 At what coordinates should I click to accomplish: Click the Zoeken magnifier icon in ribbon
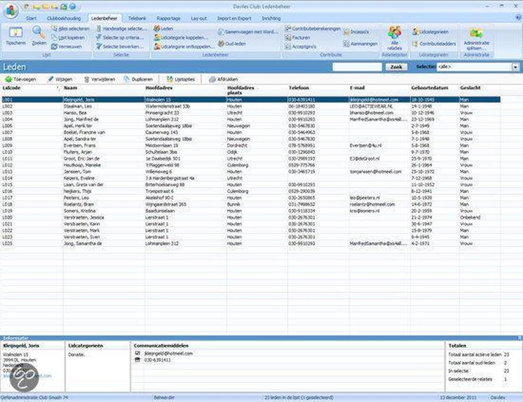pos(39,35)
